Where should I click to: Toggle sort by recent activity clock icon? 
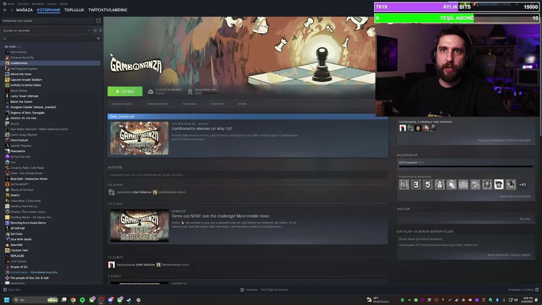[x=95, y=30]
